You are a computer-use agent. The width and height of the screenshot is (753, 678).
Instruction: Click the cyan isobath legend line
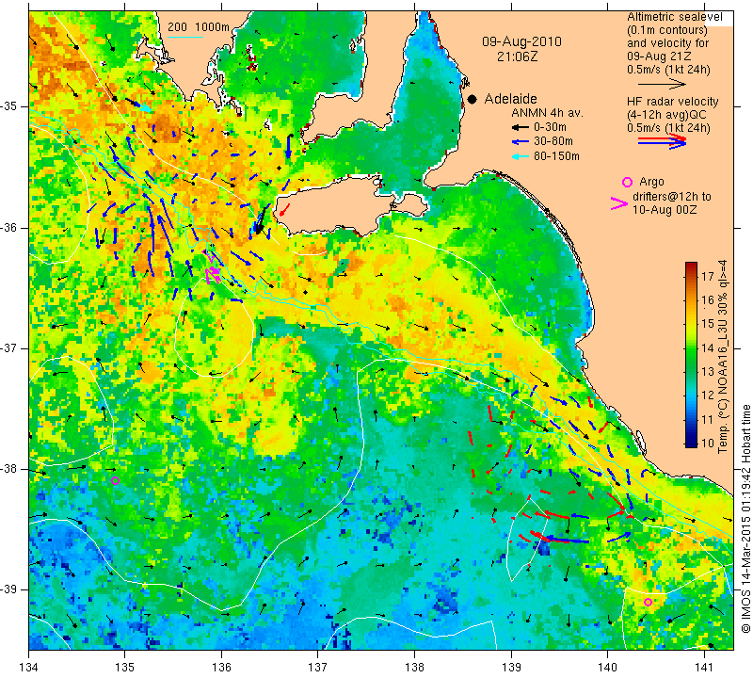pos(185,37)
